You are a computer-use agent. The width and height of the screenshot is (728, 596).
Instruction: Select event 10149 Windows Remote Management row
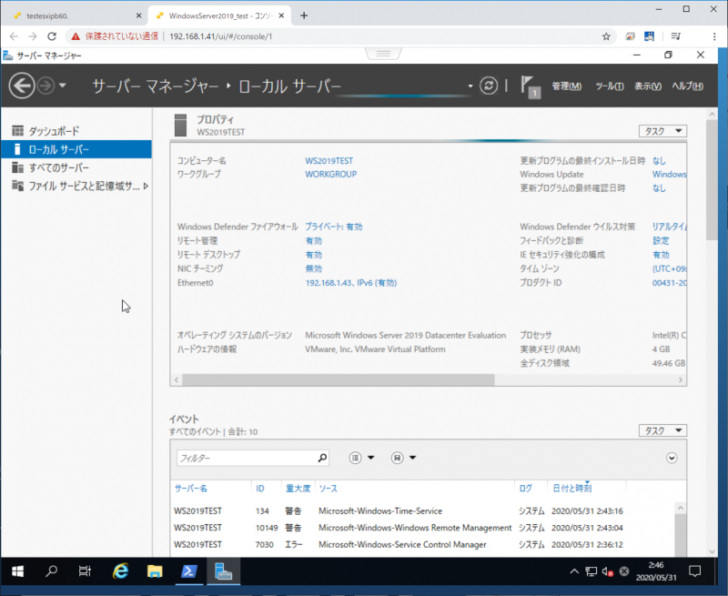(422, 528)
